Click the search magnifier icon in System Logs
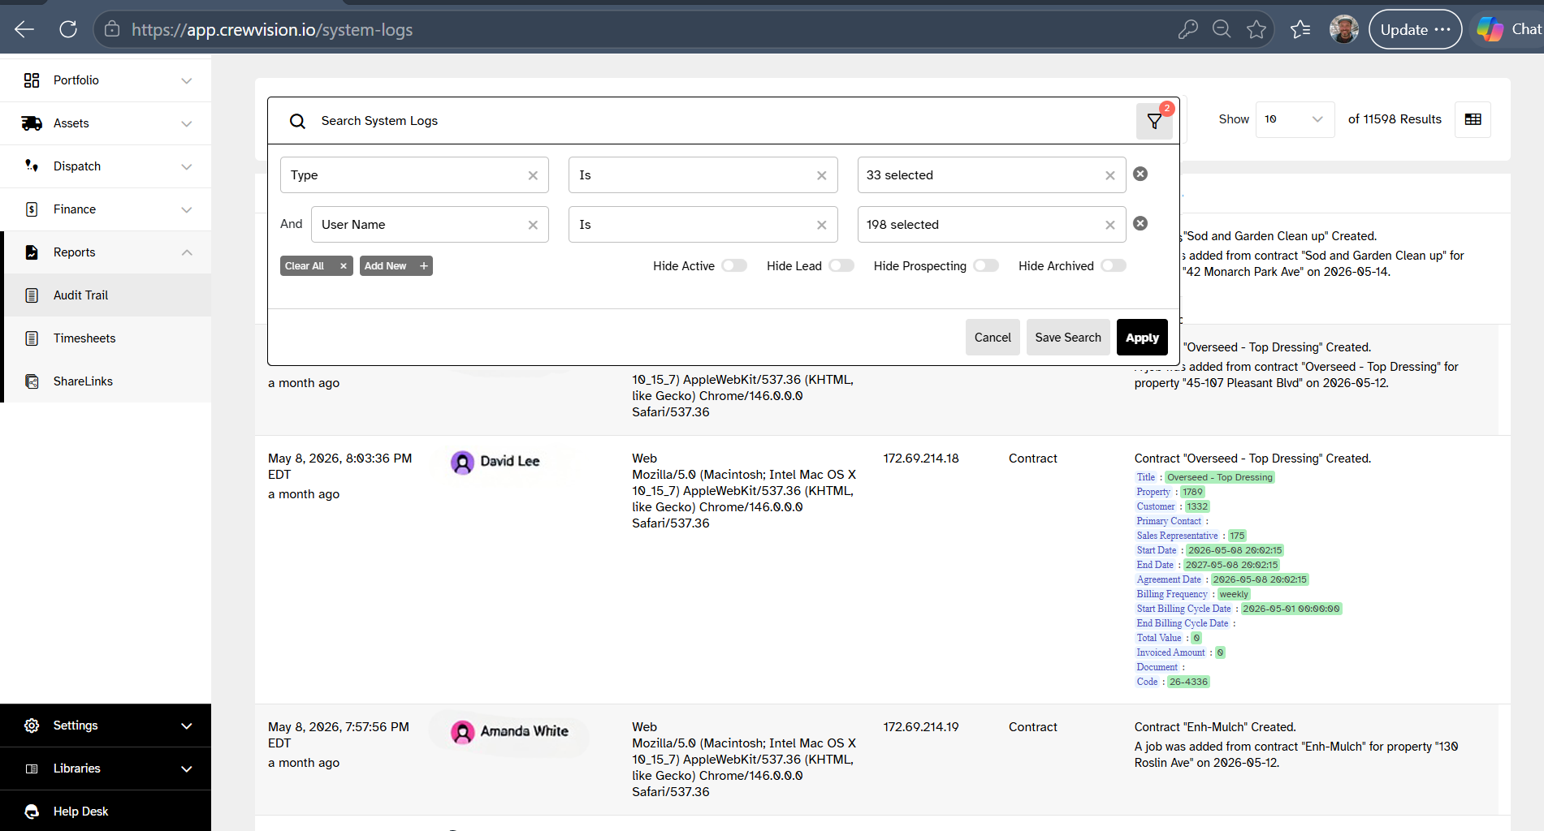The height and width of the screenshot is (831, 1544). click(297, 121)
